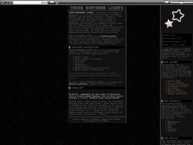Open the Itinerae layout credit link
The width and height of the screenshot is (193, 145).
pyautogui.click(x=94, y=119)
